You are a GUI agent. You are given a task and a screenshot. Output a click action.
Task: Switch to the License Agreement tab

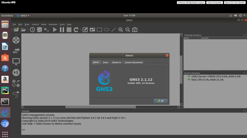click(134, 63)
